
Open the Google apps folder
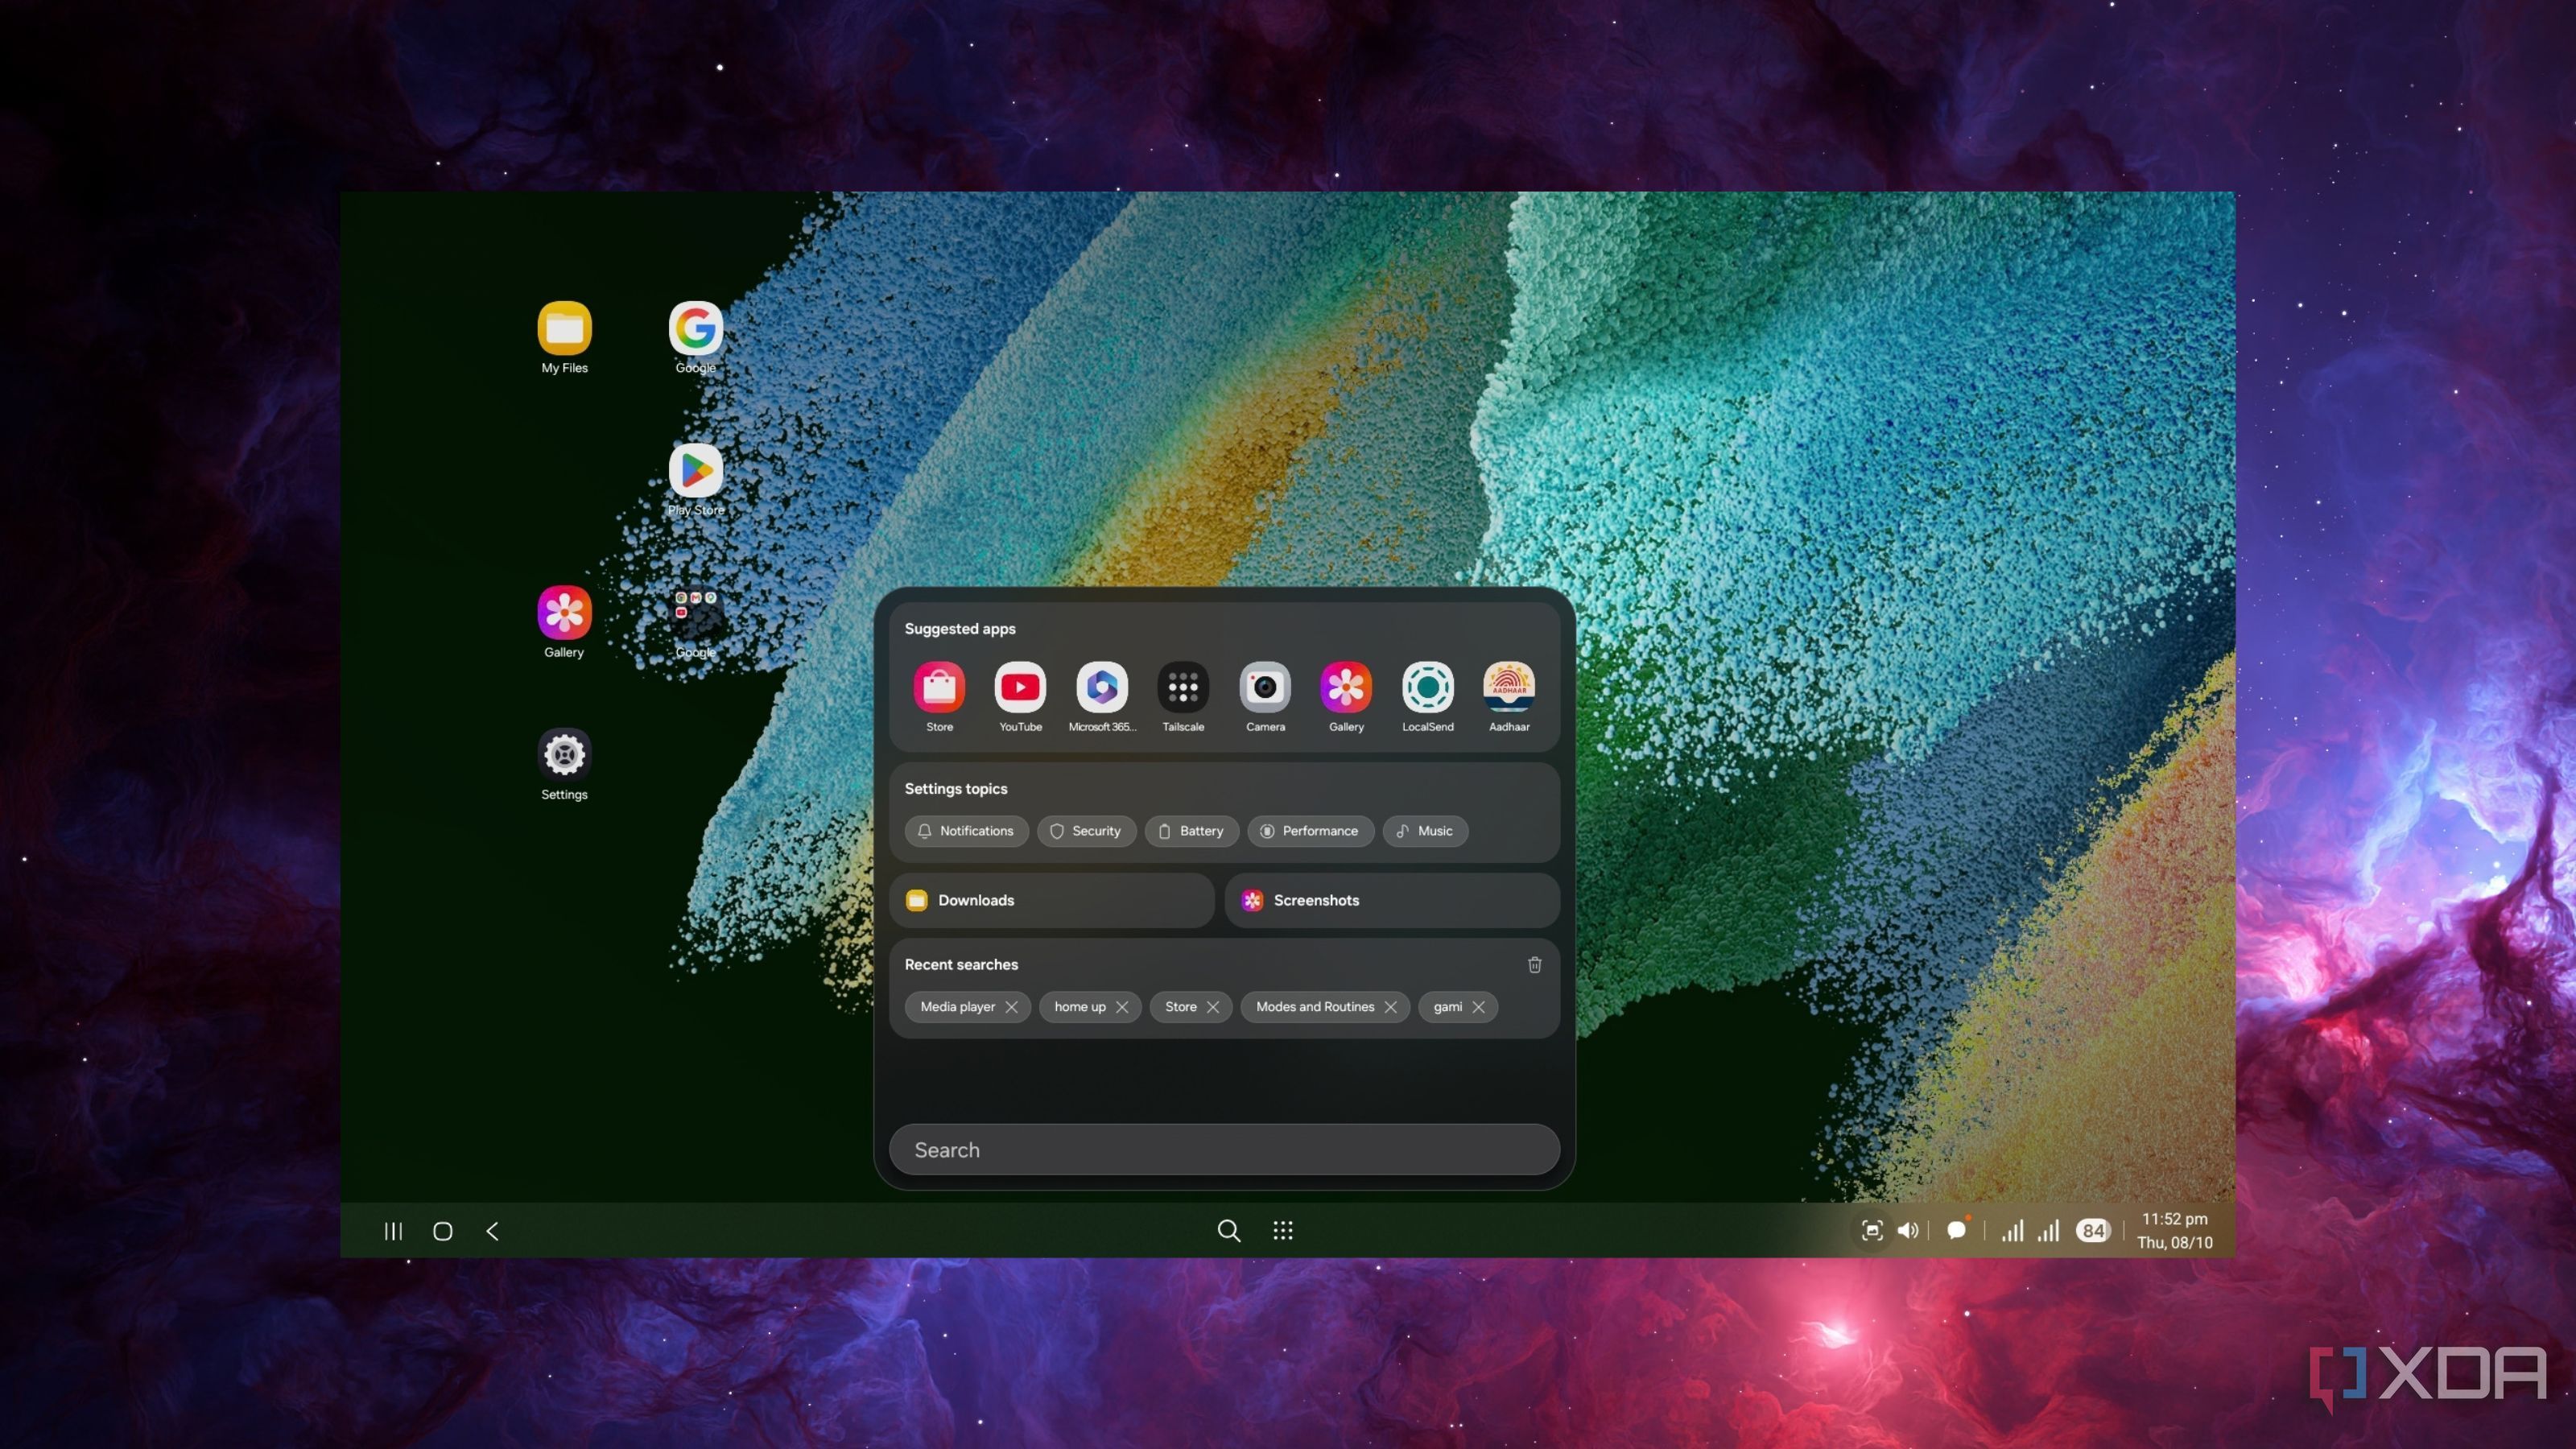pyautogui.click(x=696, y=612)
